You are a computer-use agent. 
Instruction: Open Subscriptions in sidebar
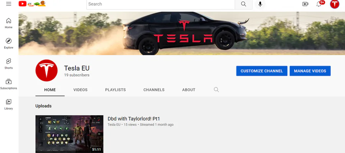(8, 84)
